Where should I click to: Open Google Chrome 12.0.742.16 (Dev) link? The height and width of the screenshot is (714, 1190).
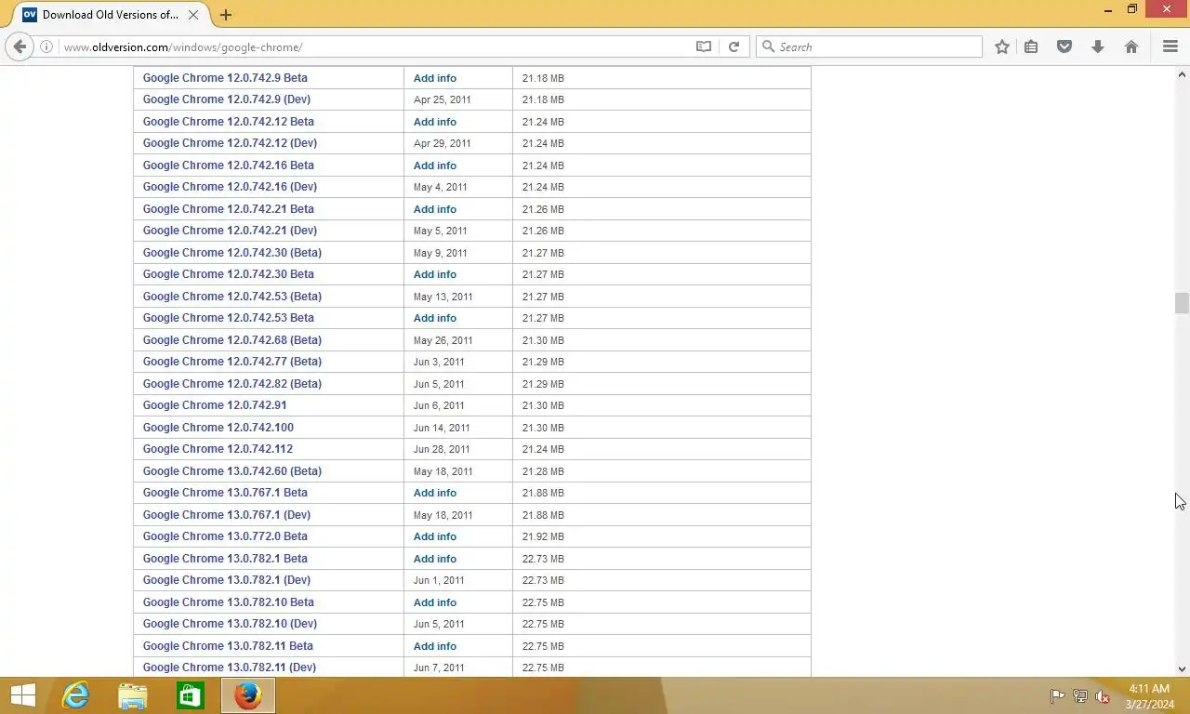[230, 187]
